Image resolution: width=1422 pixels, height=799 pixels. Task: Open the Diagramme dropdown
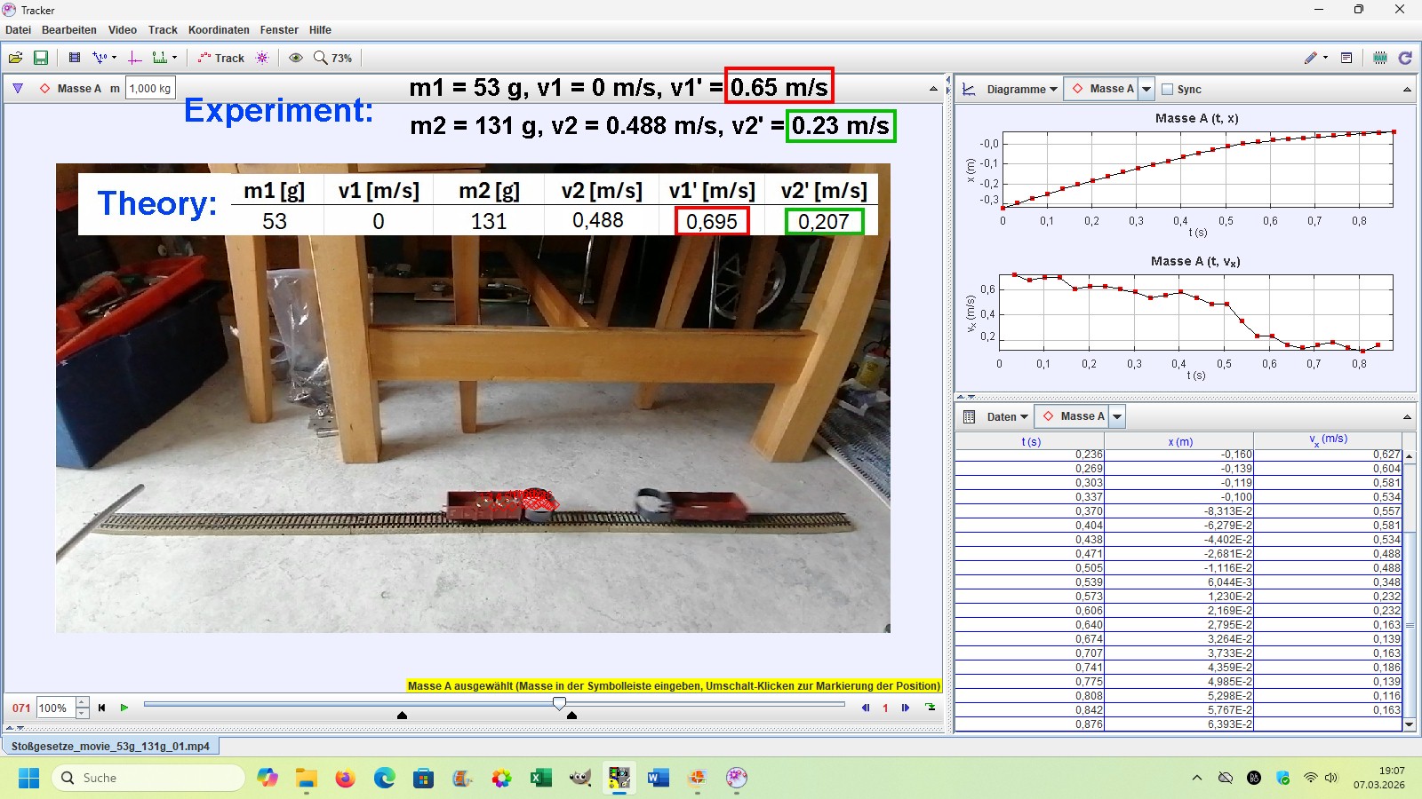coord(1021,90)
